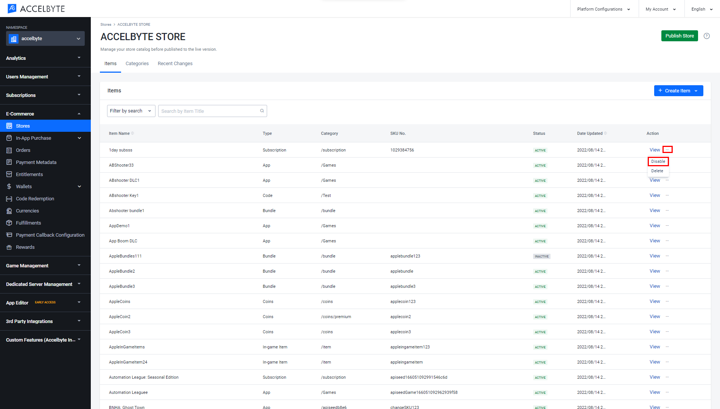
Task: Click help question mark icon
Action: (x=706, y=36)
